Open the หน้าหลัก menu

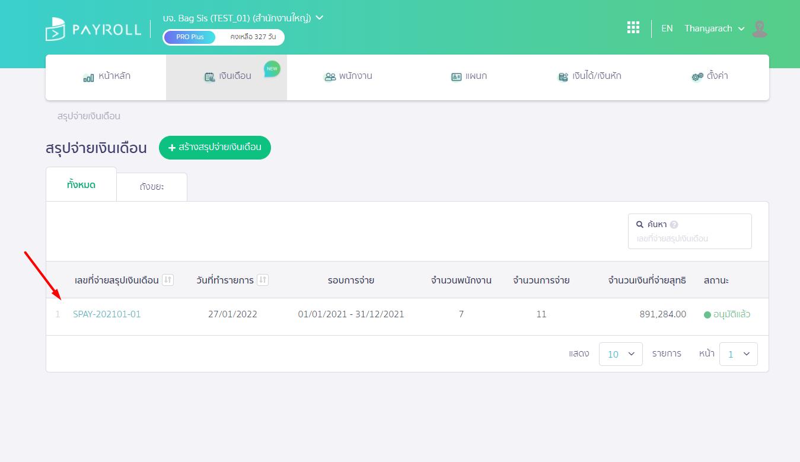coord(106,77)
